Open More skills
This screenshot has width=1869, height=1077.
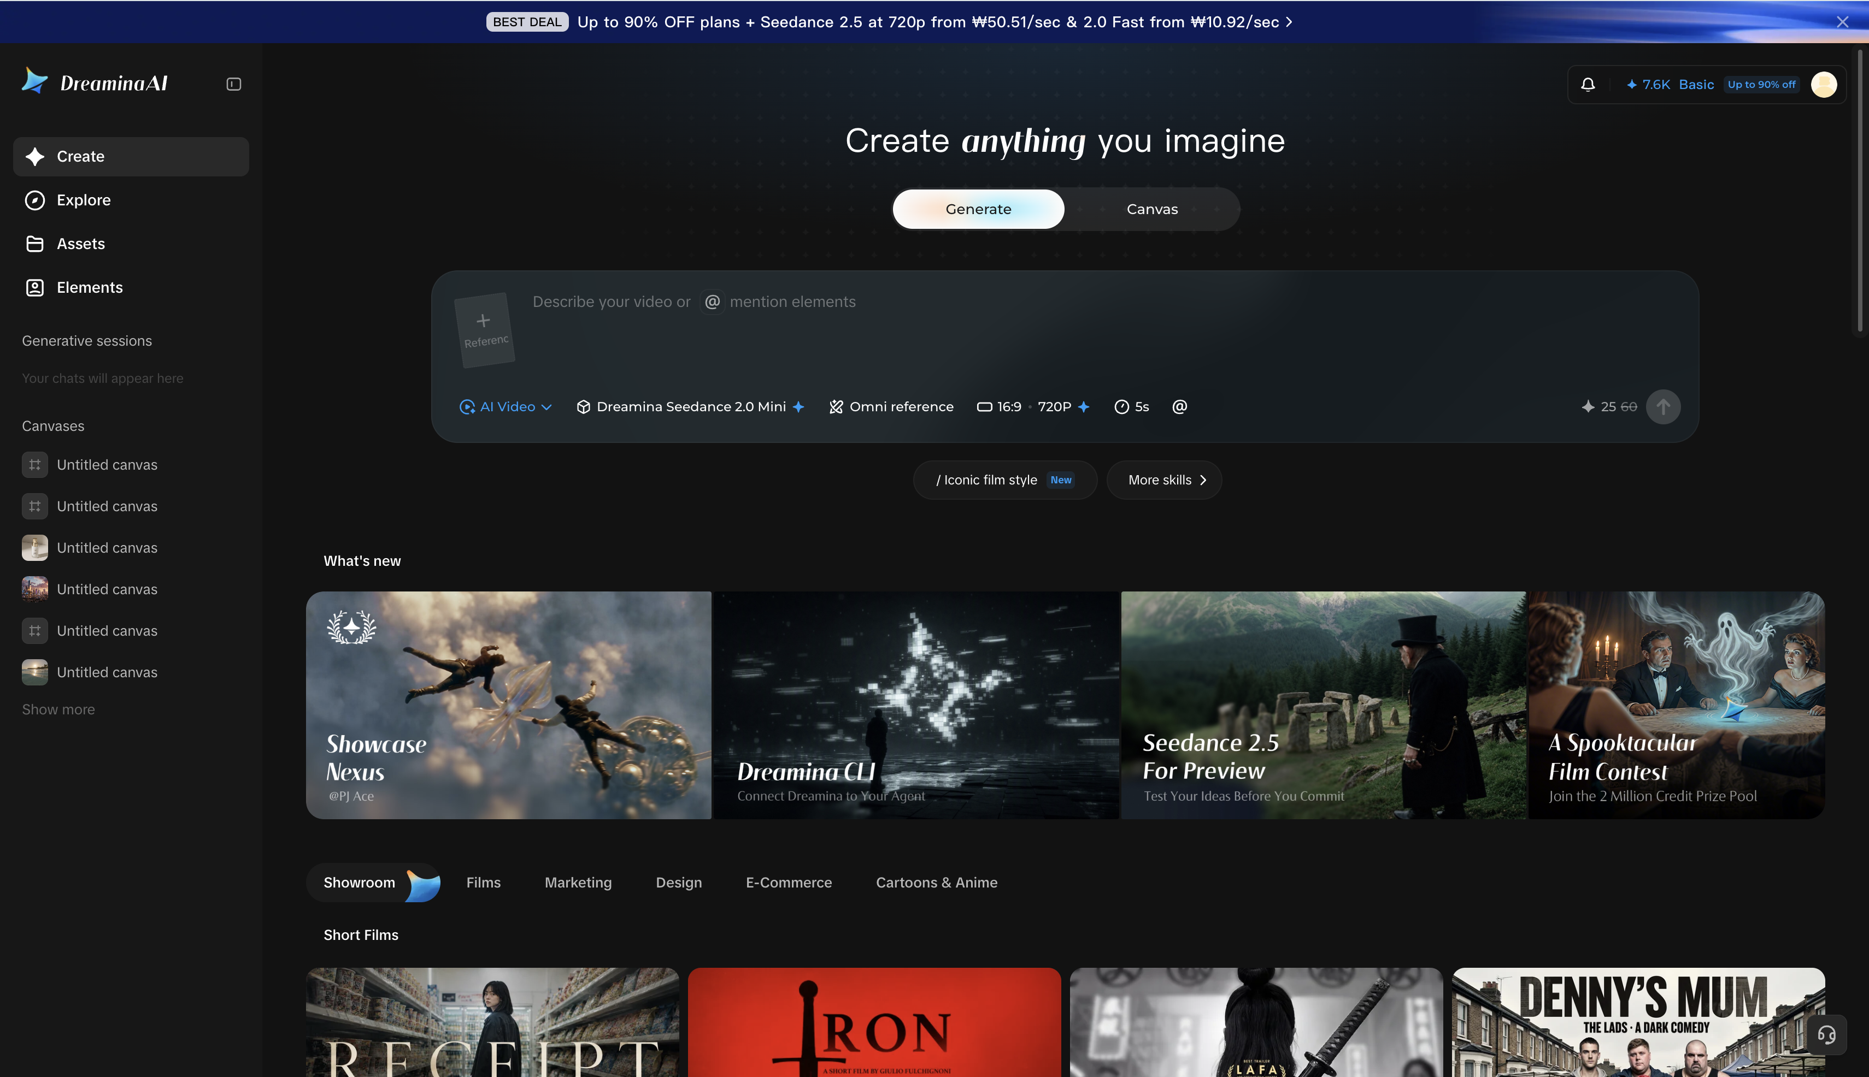pyautogui.click(x=1163, y=480)
